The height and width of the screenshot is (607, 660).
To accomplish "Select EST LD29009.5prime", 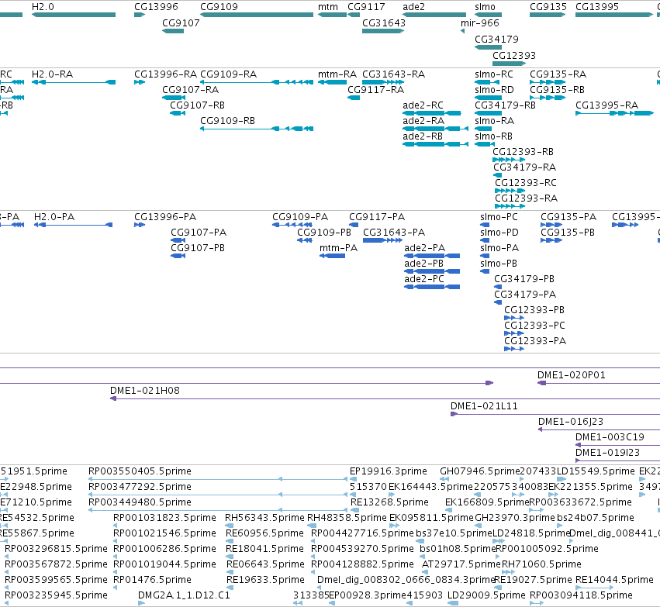I will click(x=453, y=604).
